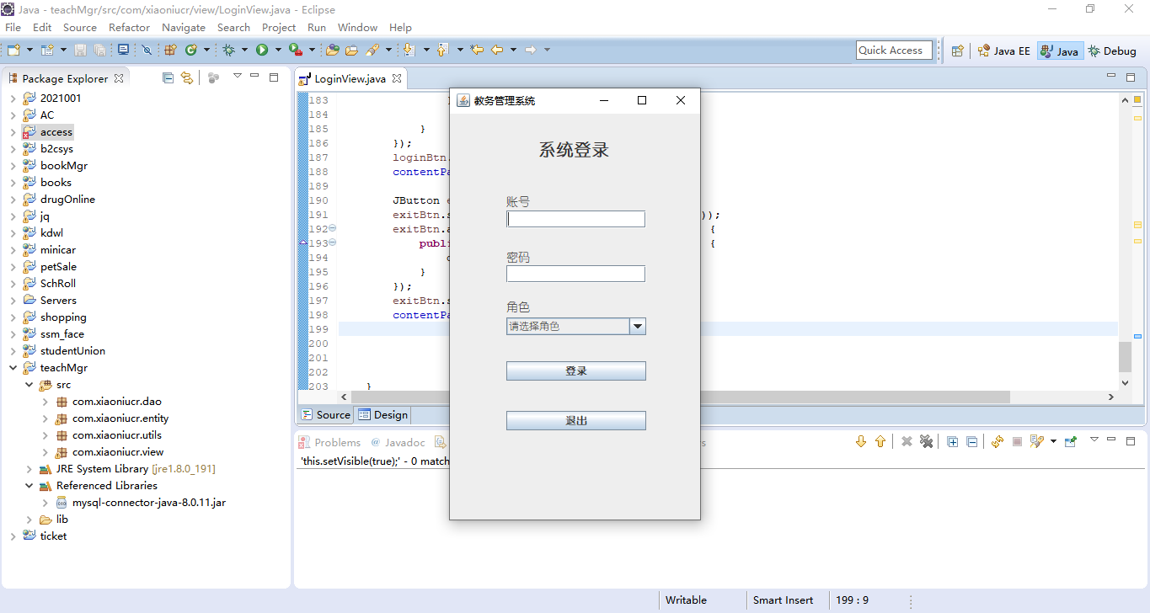Open the Open Perspective icon
This screenshot has width=1150, height=613.
[x=957, y=51]
